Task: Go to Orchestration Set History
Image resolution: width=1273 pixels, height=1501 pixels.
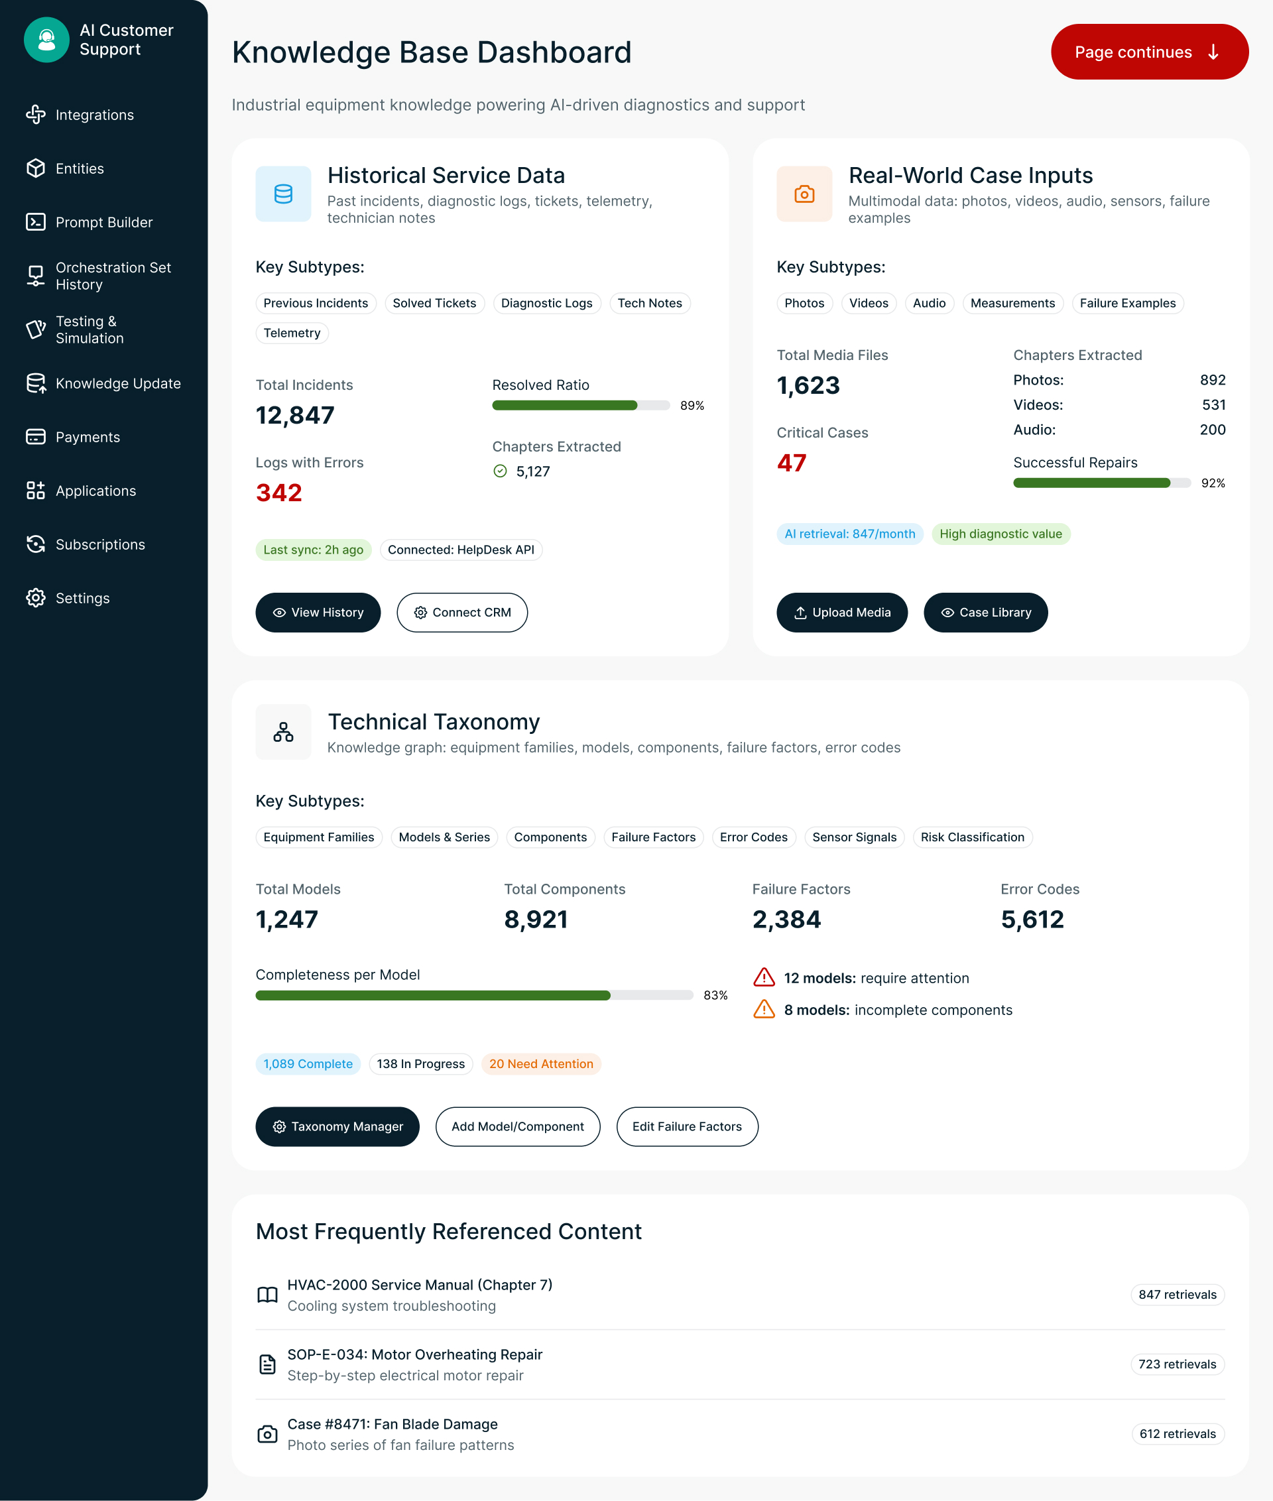Action: click(113, 276)
